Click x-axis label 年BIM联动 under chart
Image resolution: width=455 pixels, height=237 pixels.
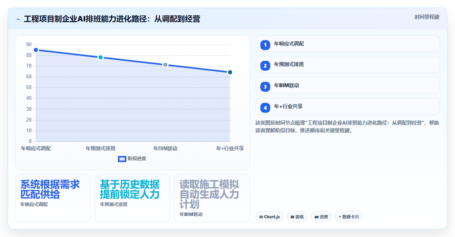(x=165, y=148)
